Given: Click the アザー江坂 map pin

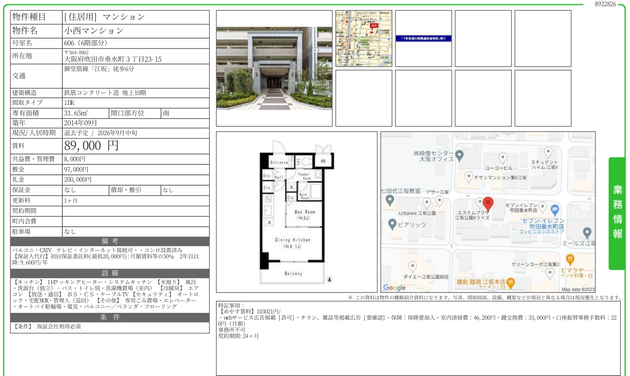Looking at the screenshot, I should click(439, 201).
